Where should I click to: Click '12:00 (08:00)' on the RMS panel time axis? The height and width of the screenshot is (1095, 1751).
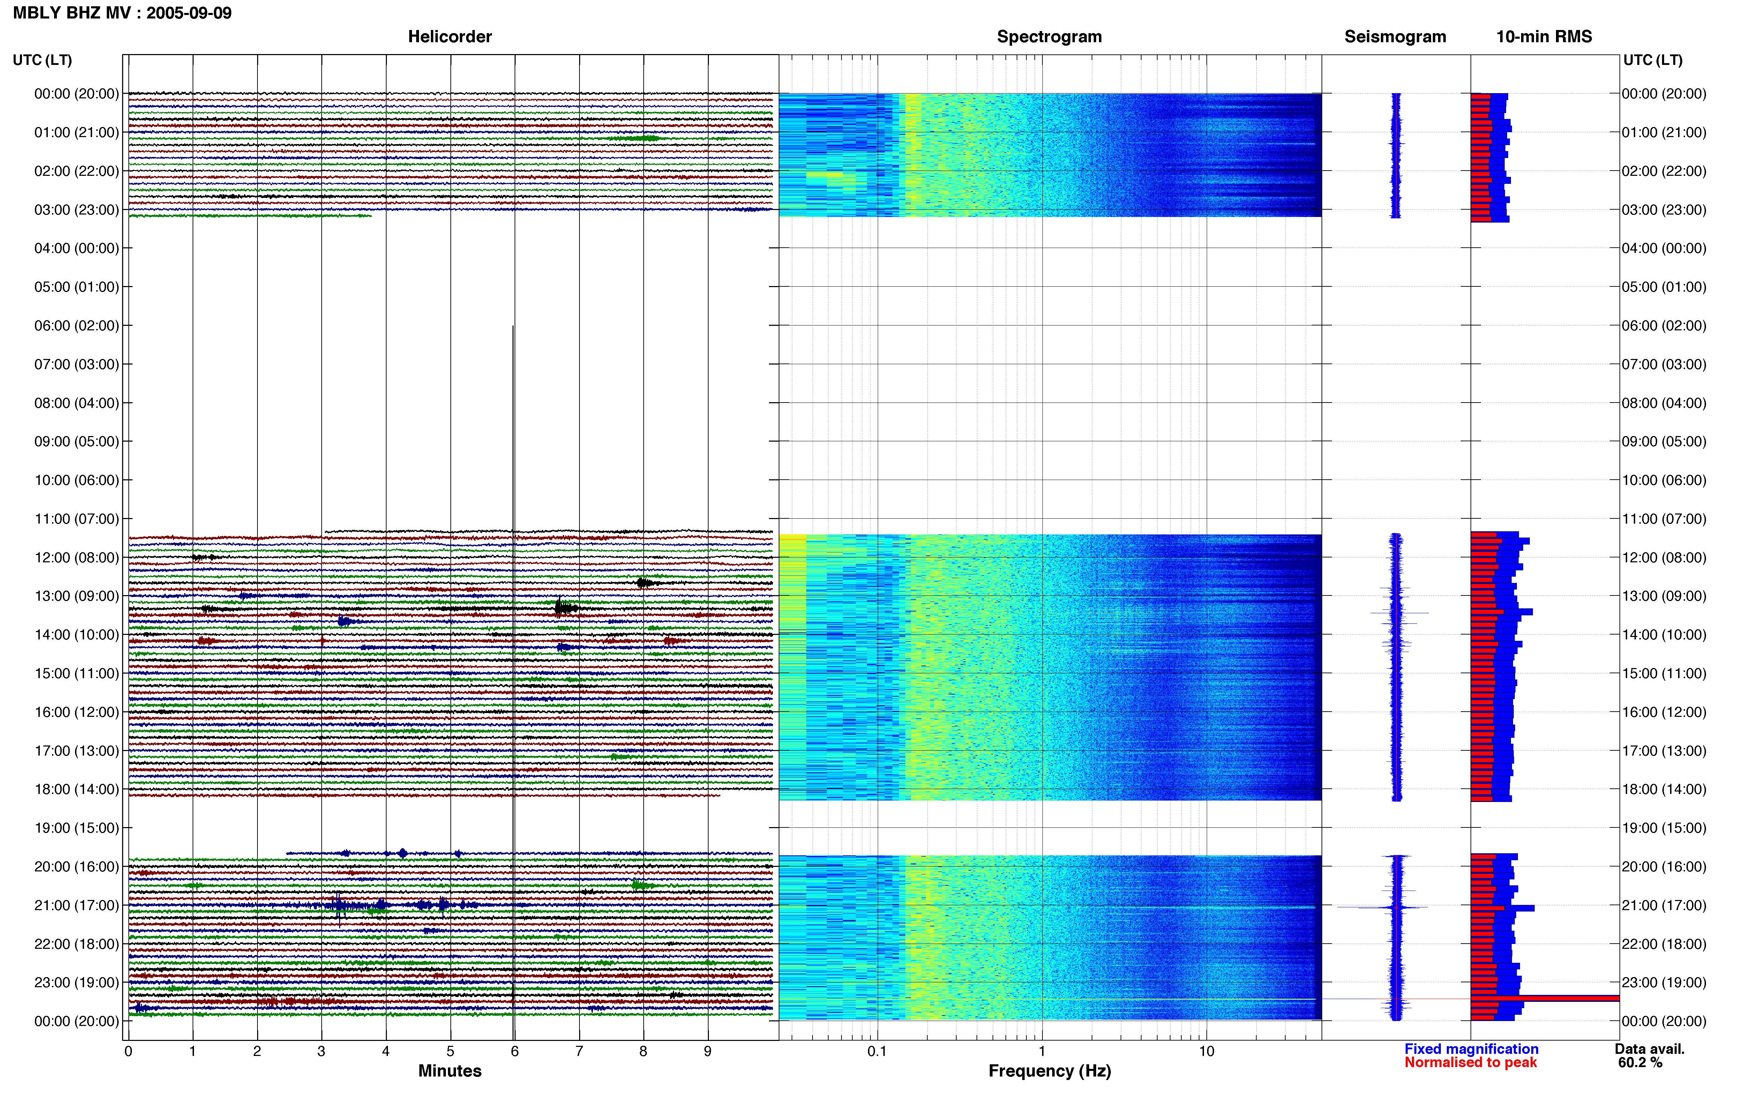tap(1664, 558)
